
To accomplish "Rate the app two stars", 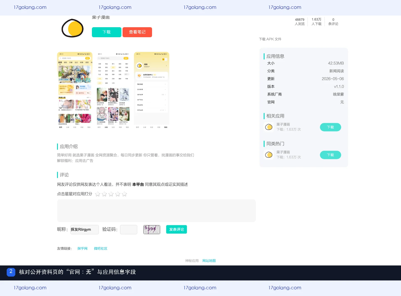I will pos(104,194).
